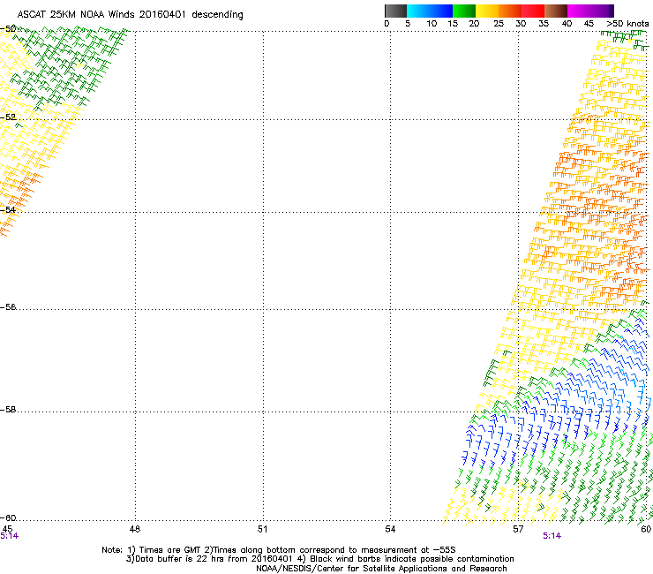The width and height of the screenshot is (653, 574).
Task: Click the '57' longitude label
Action: (x=518, y=529)
